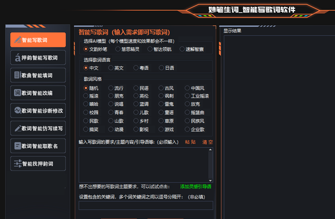Click the pulse icon of 歌词智能诊断修改
Image resolution: width=335 pixels, height=219 pixels.
(18, 110)
